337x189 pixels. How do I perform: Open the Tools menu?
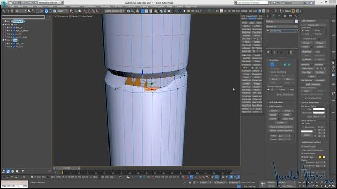(21, 7)
